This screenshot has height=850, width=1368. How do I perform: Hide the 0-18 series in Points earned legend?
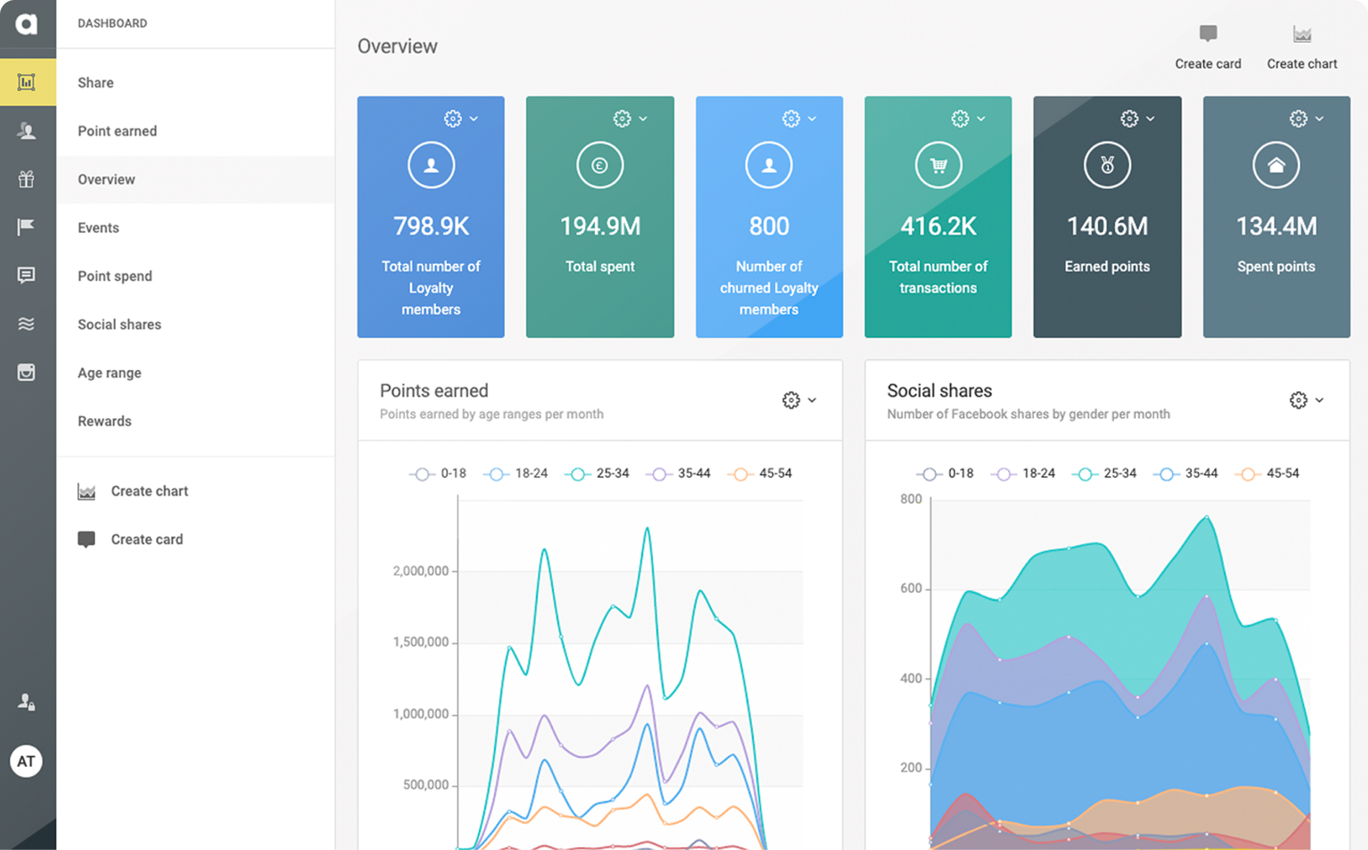tap(437, 473)
